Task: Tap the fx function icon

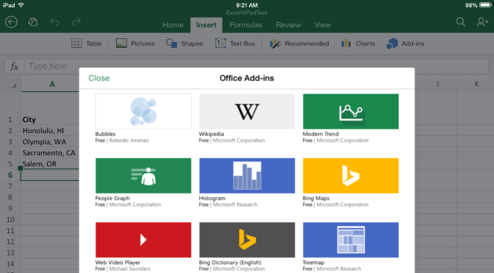Action: pyautogui.click(x=14, y=66)
